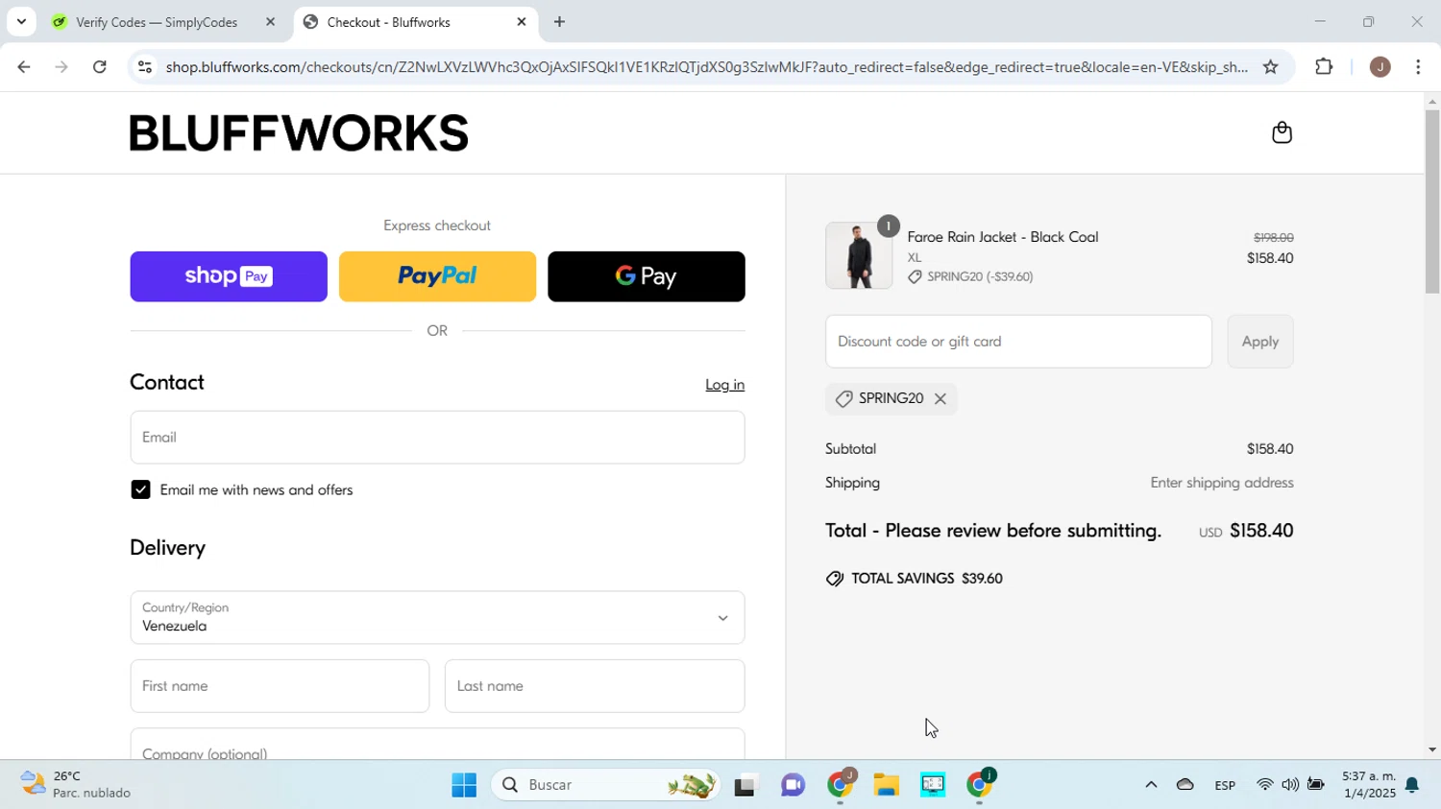The height and width of the screenshot is (809, 1441).
Task: Show hidden system tray icons
Action: pyautogui.click(x=1151, y=785)
